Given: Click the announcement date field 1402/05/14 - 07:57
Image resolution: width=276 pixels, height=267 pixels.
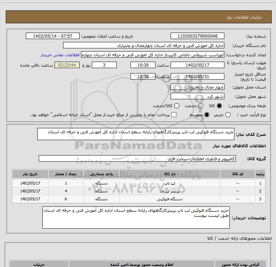Looking at the screenshot, I should (x=53, y=36).
